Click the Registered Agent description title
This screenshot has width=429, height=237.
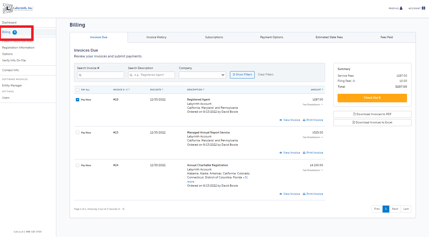[199, 100]
